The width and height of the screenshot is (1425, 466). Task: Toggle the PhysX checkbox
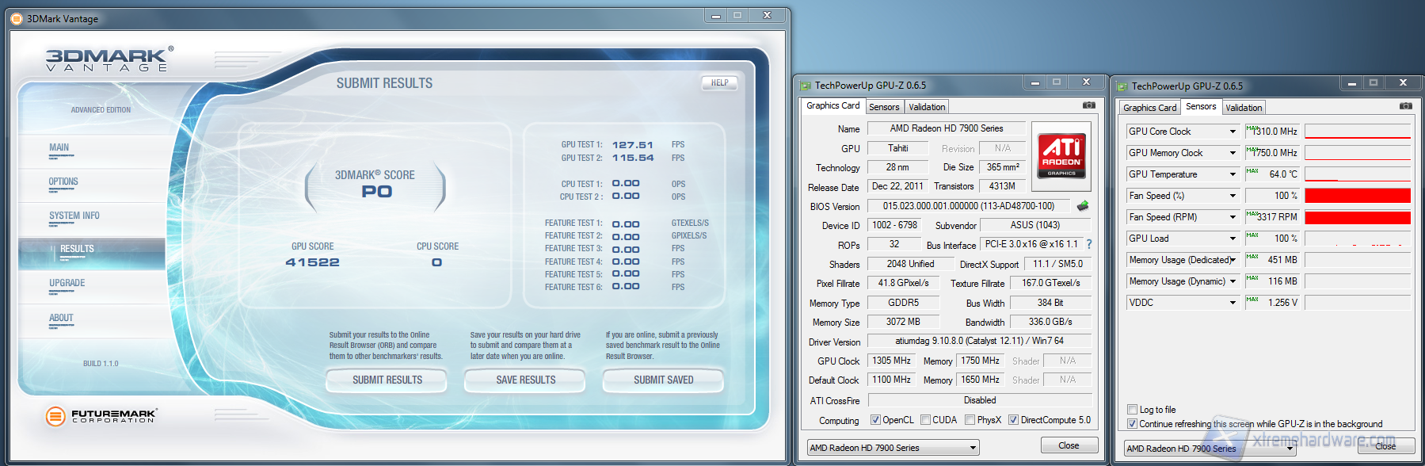click(x=970, y=420)
